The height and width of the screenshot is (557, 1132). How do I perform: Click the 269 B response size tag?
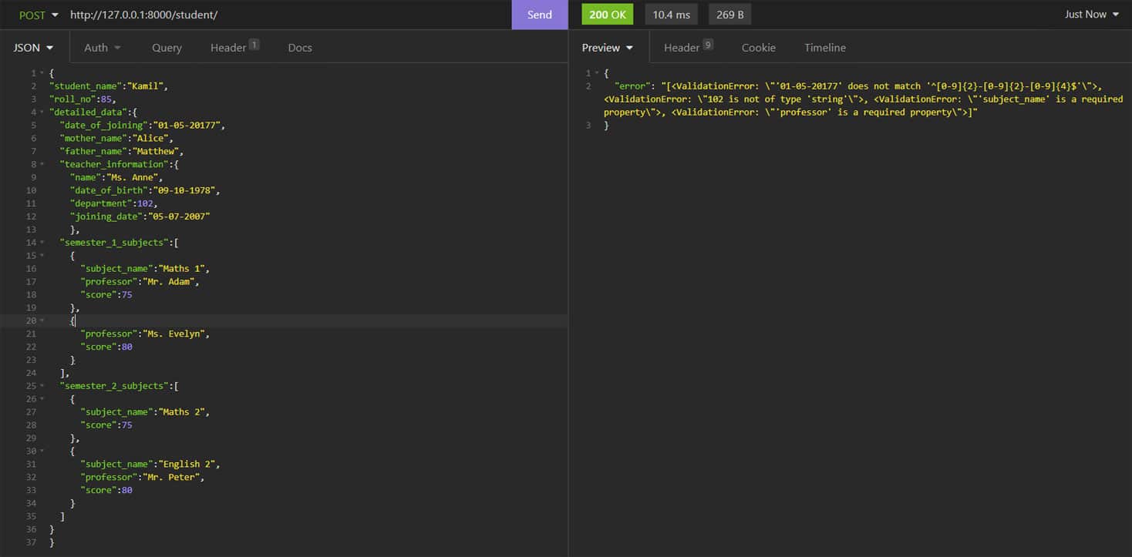(729, 15)
